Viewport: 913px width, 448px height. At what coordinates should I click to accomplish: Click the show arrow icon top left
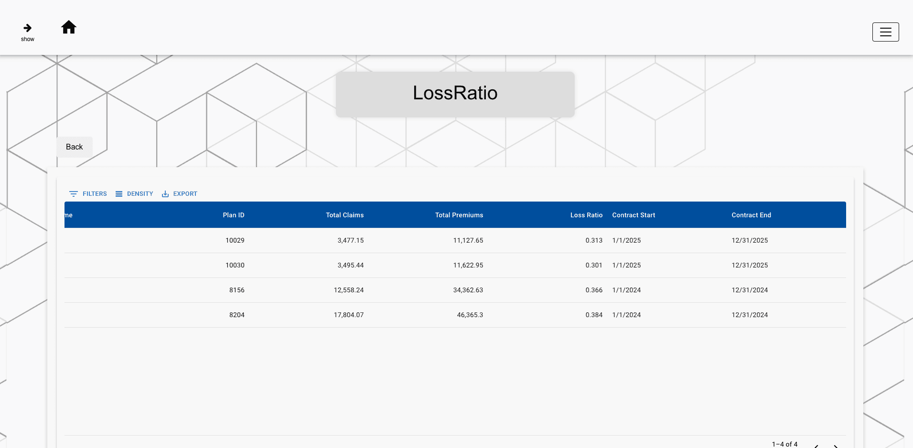pos(28,27)
